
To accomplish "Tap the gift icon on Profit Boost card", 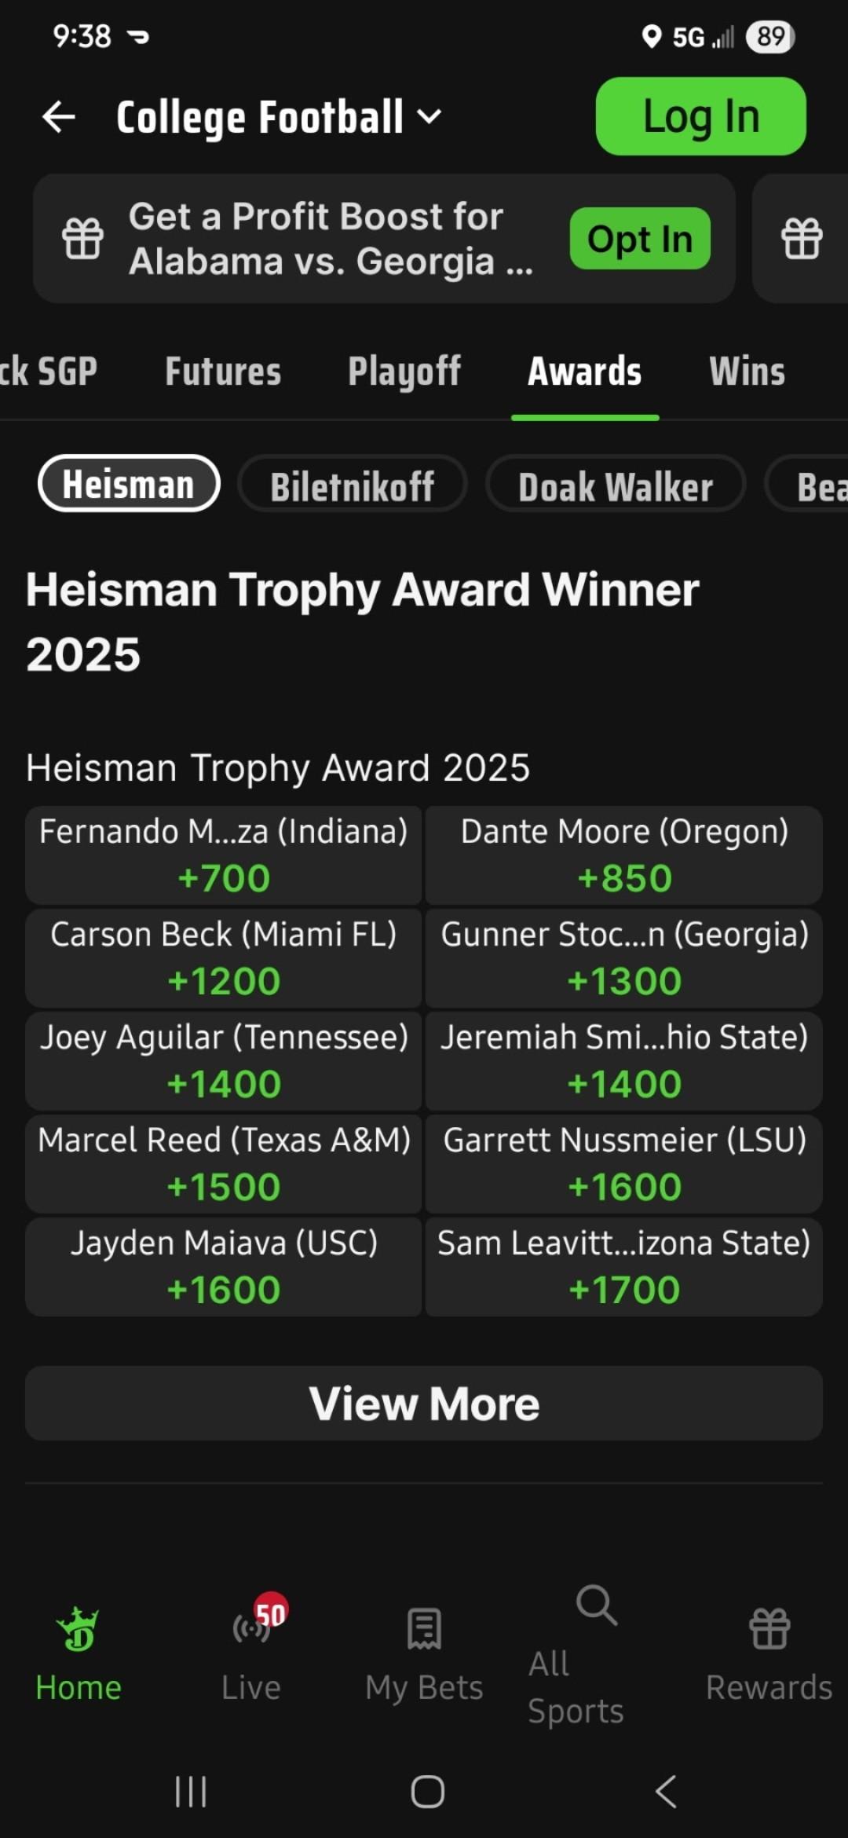I will point(83,238).
